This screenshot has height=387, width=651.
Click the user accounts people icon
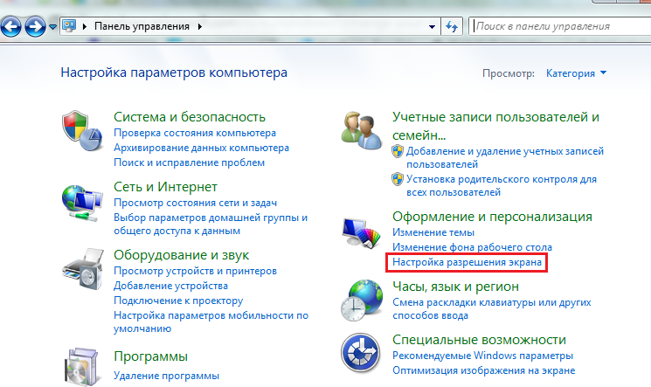point(361,131)
